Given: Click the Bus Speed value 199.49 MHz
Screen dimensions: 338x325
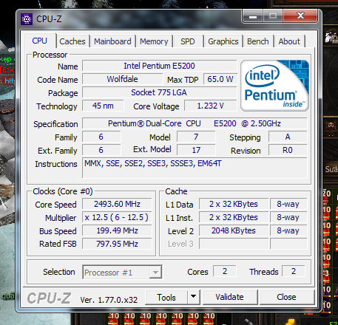Looking at the screenshot, I should point(117,230).
